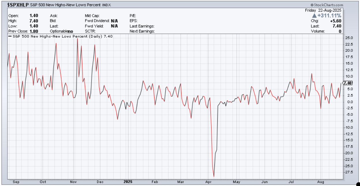This screenshot has width=360, height=186.
Task: Click the Last value 7.40 under Chg
Action: [x=337, y=26]
